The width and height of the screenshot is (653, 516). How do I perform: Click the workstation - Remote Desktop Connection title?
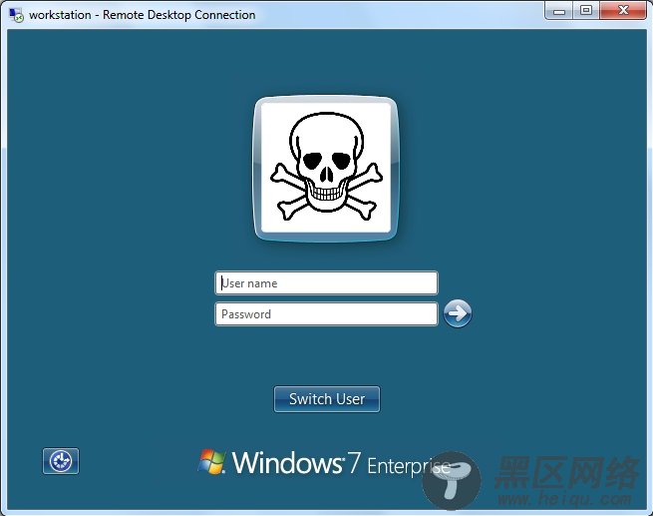pos(142,15)
